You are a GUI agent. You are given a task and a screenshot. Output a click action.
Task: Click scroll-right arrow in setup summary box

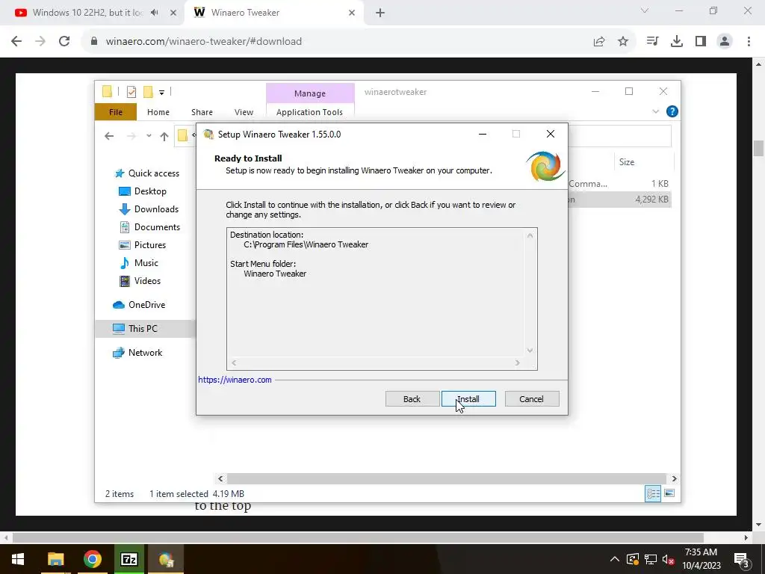(x=518, y=362)
